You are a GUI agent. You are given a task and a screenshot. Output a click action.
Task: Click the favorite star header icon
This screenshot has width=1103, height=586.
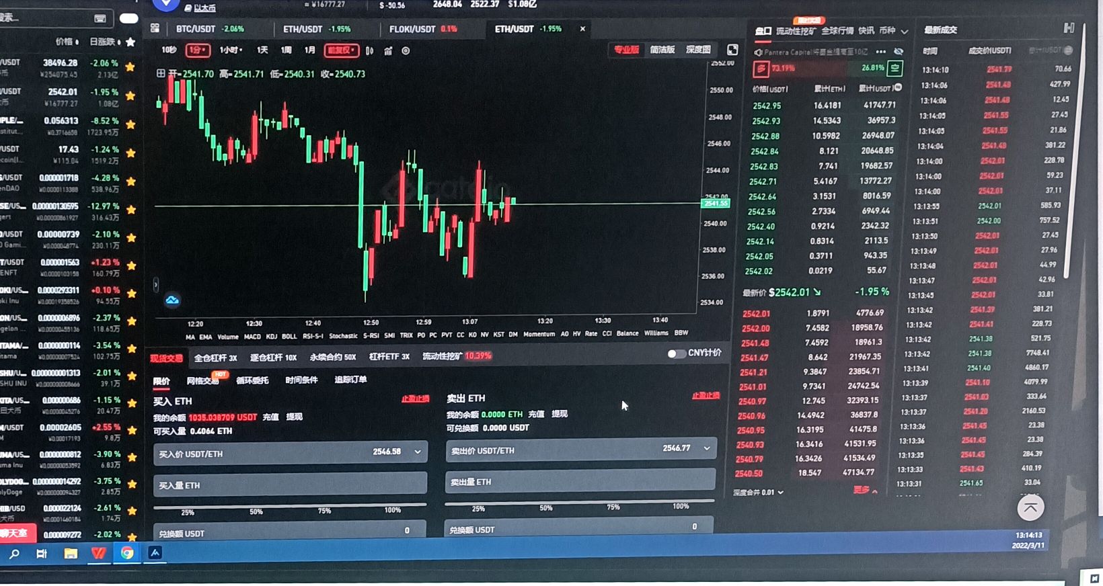pos(130,42)
